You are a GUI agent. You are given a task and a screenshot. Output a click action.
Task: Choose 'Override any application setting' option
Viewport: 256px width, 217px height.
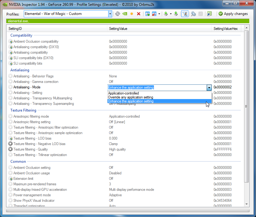(130, 97)
